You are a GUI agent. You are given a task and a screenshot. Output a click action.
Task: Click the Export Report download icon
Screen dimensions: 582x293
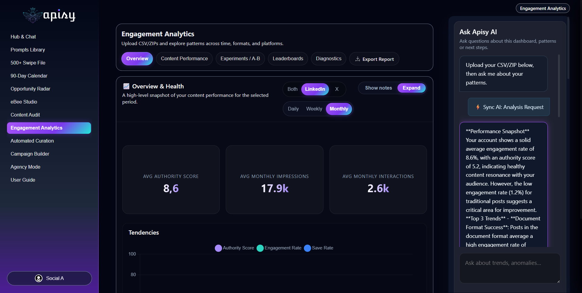(x=358, y=59)
